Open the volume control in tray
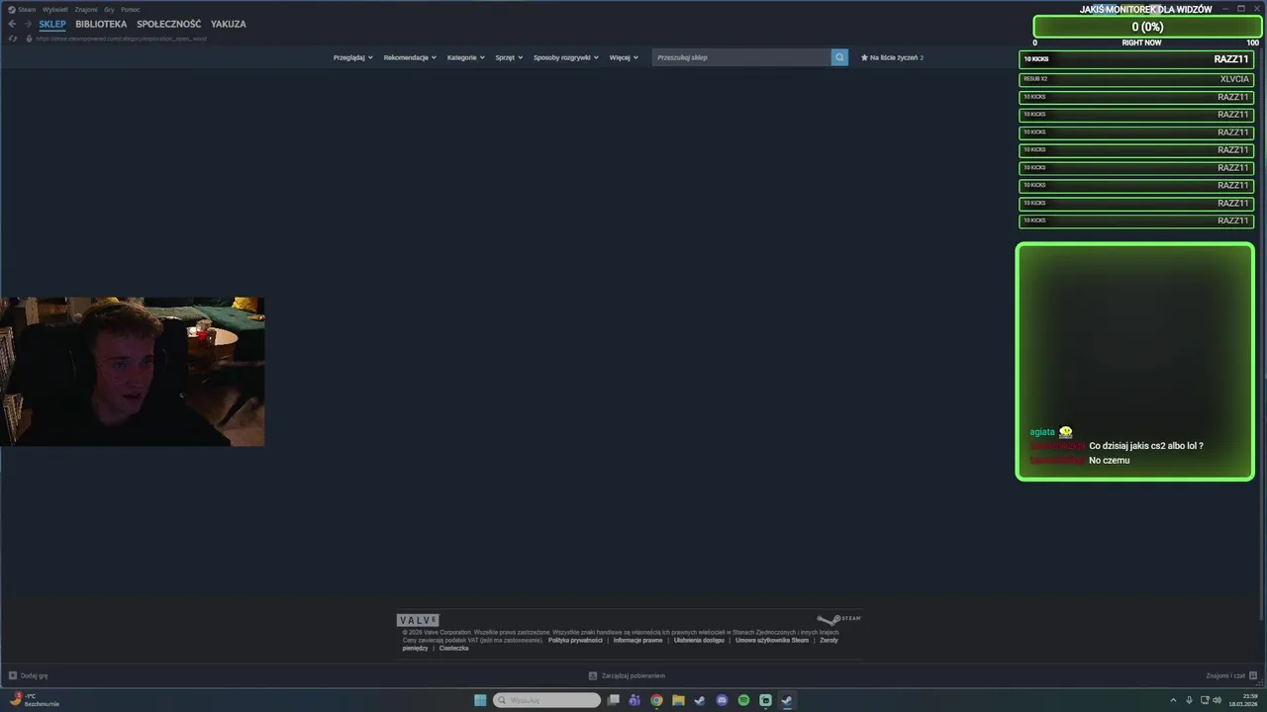Screen dimensions: 1267x712 click(1217, 700)
